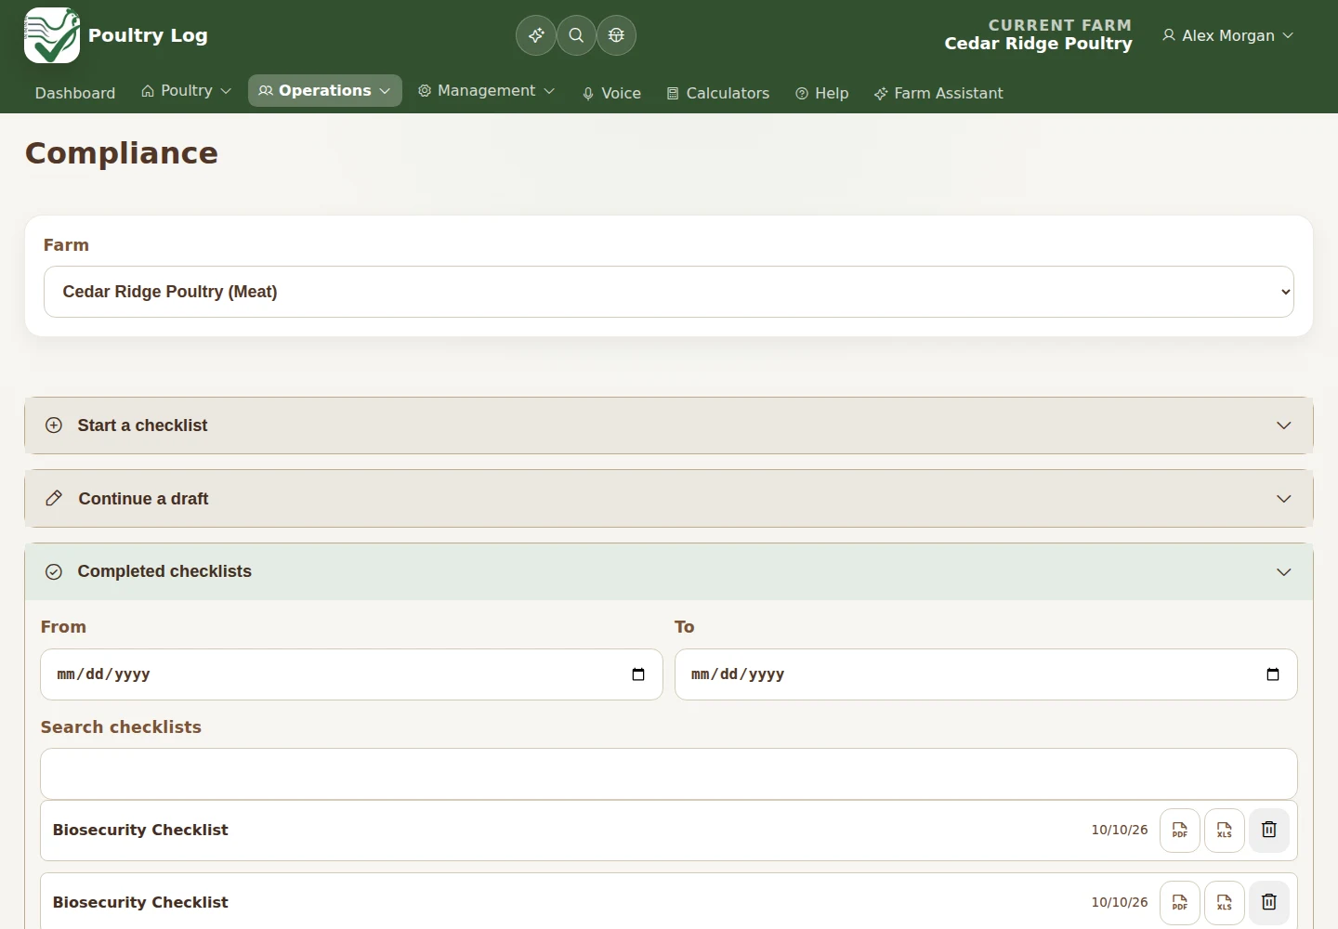Open the first Biosecurity Checklist title
The height and width of the screenshot is (929, 1338).
140,831
